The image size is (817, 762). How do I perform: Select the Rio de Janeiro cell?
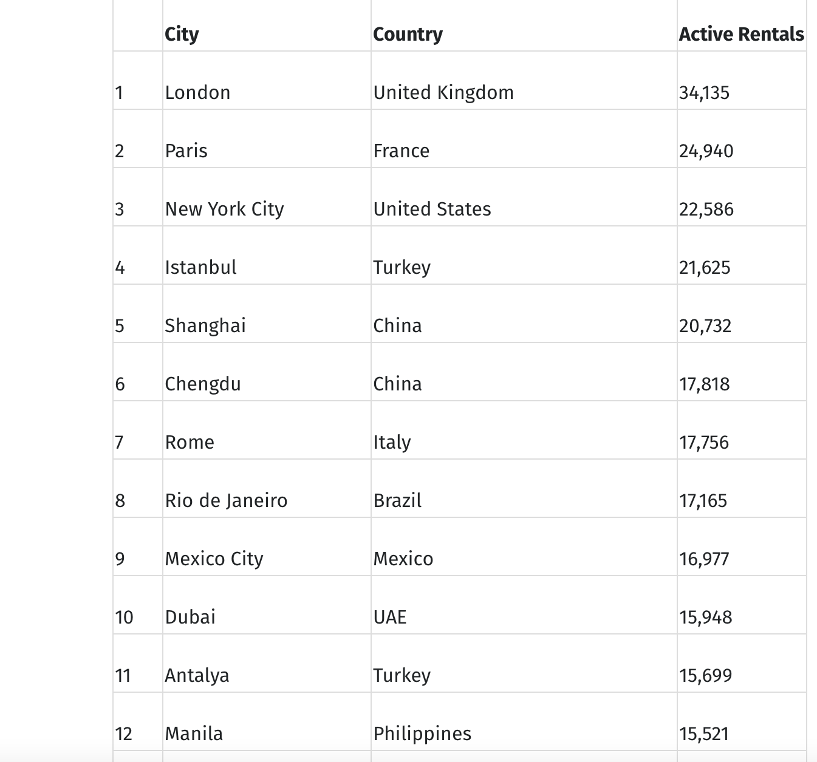coord(226,500)
